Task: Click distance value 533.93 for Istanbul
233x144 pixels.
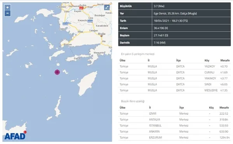Action: [224, 126]
